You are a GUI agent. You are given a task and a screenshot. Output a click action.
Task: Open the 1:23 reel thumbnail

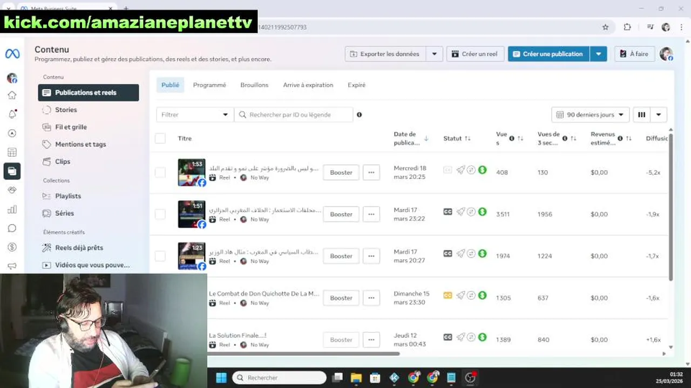coord(192,256)
